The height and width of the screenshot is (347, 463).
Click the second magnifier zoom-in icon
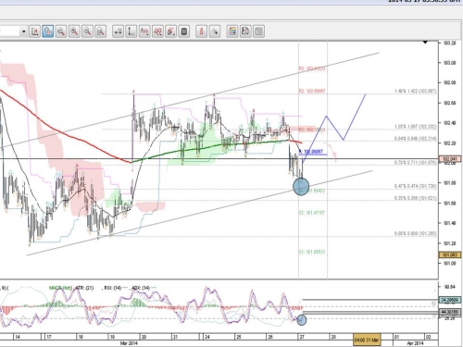(x=74, y=31)
